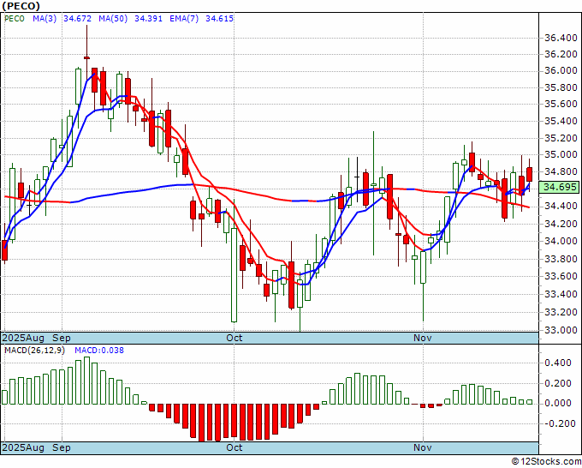
Task: Click the Sep label on price chart axis
Action: point(62,338)
